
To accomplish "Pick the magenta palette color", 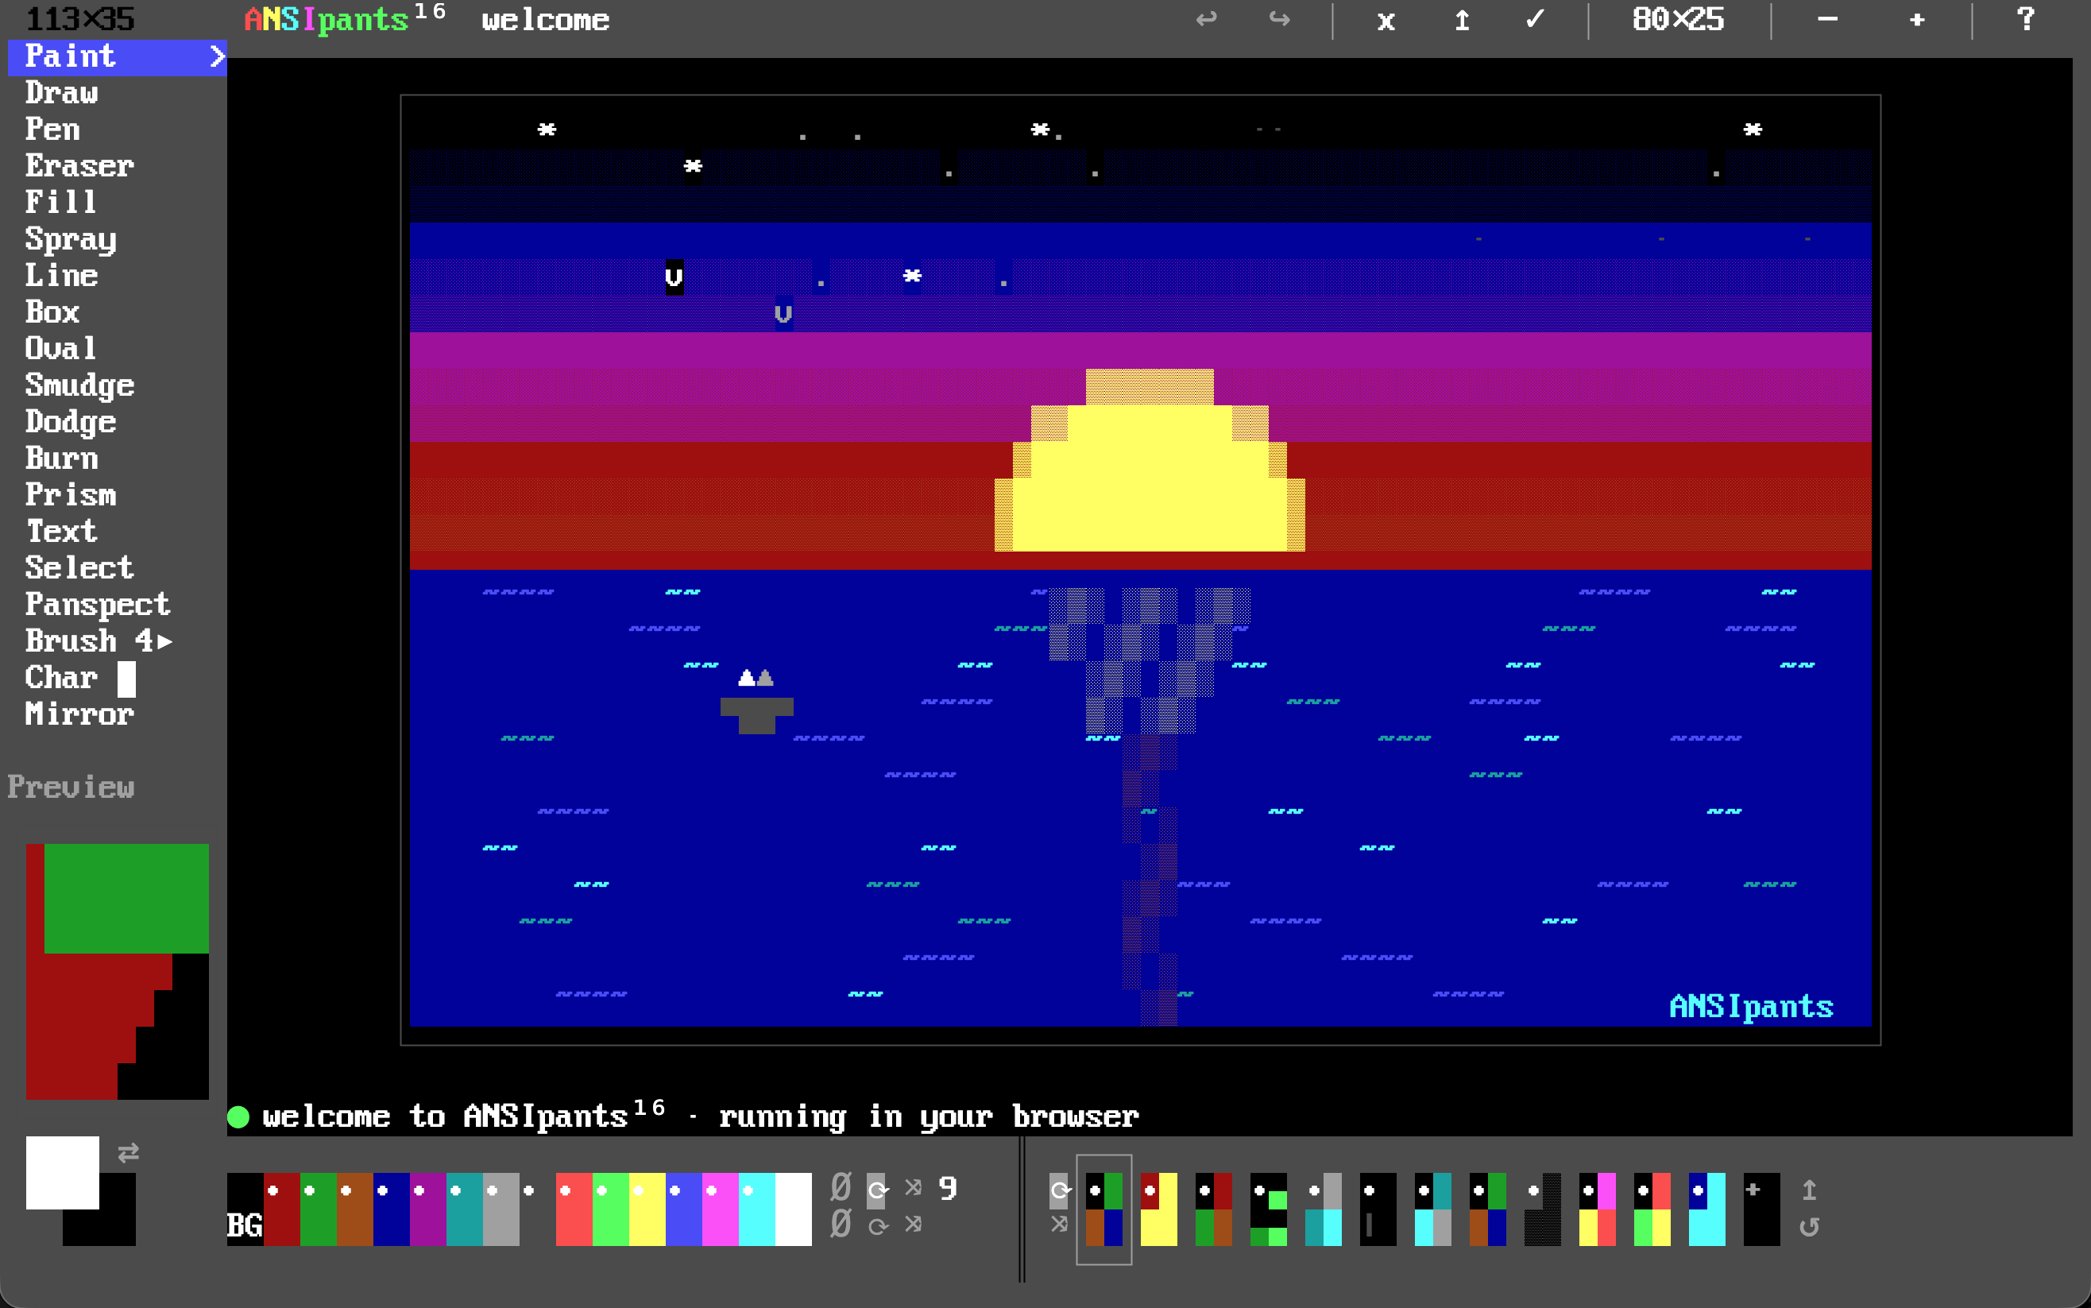I will (x=721, y=1209).
